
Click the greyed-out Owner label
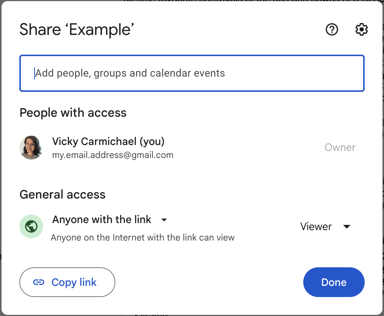(x=340, y=148)
